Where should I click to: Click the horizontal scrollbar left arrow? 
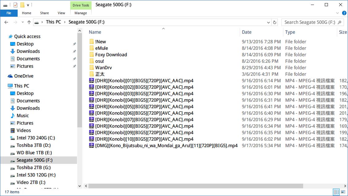[86, 186]
